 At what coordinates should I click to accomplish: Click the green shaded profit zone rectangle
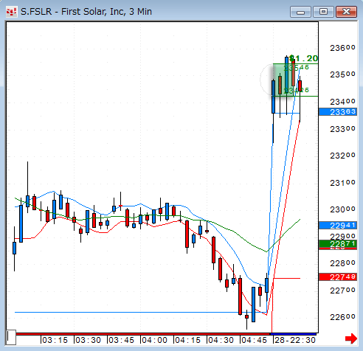click(284, 80)
